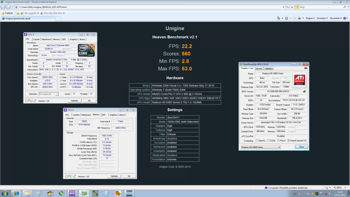350x197 pixels.
Task: Click the Intel Core i7 logo in CPU-Z
Action: (86, 50)
